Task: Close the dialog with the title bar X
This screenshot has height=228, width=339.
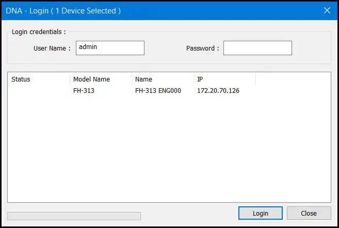Action: [x=327, y=10]
